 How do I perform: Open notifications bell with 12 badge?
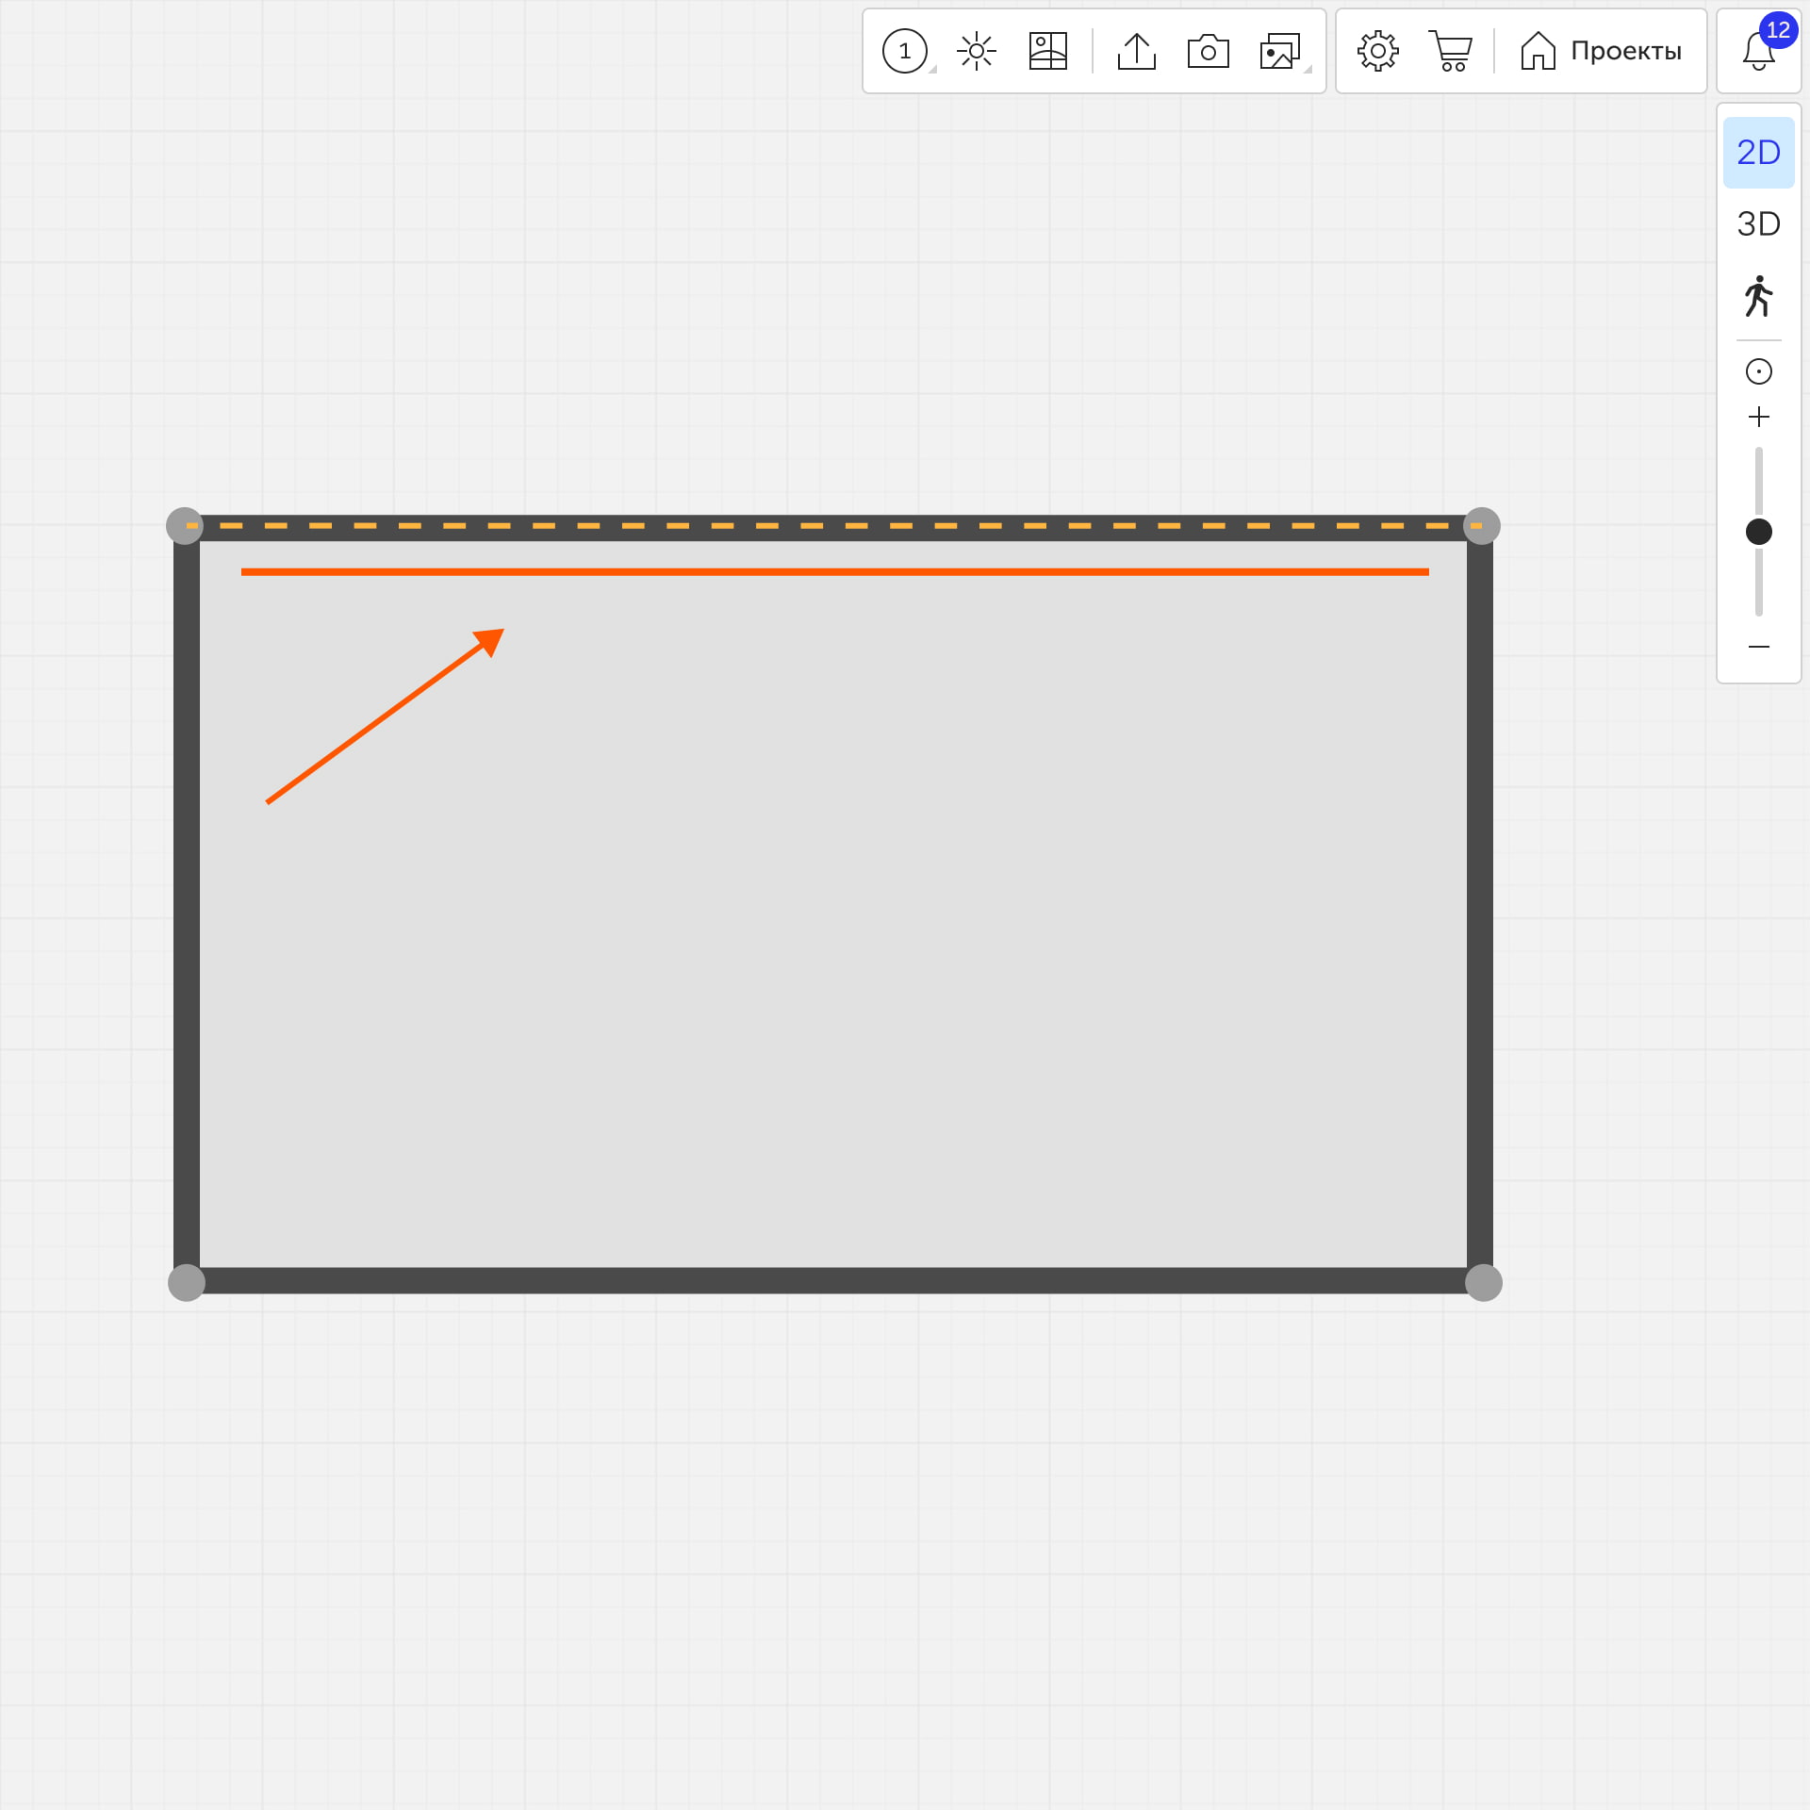pos(1758,51)
